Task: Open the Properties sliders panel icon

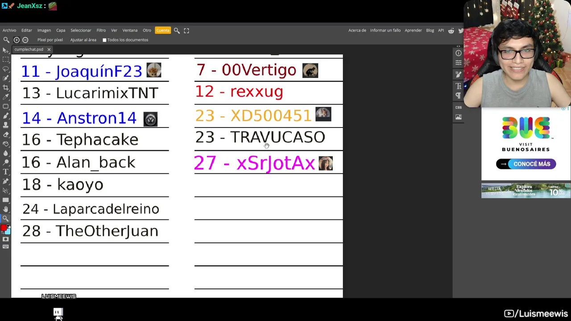Action: 458,63
